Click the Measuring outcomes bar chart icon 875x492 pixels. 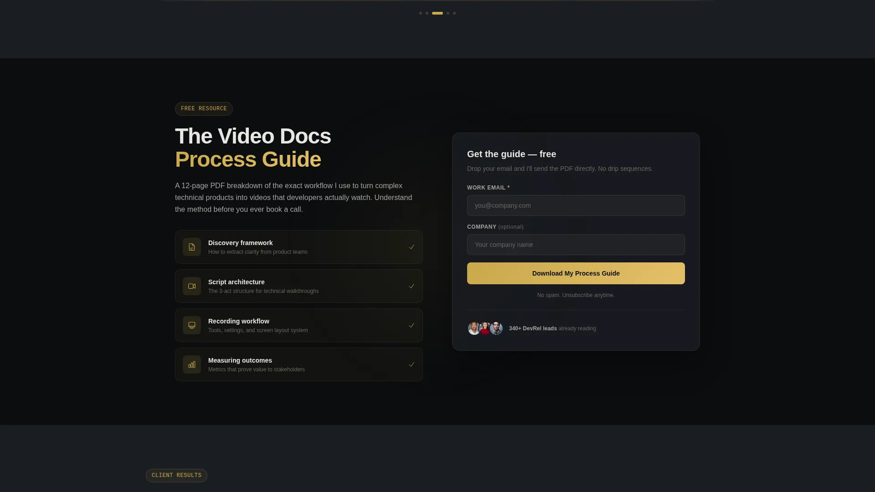pos(192,364)
